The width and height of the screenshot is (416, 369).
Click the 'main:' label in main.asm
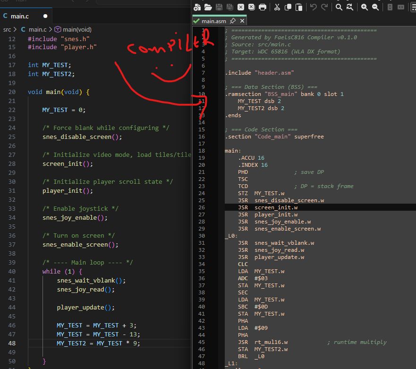coord(233,151)
